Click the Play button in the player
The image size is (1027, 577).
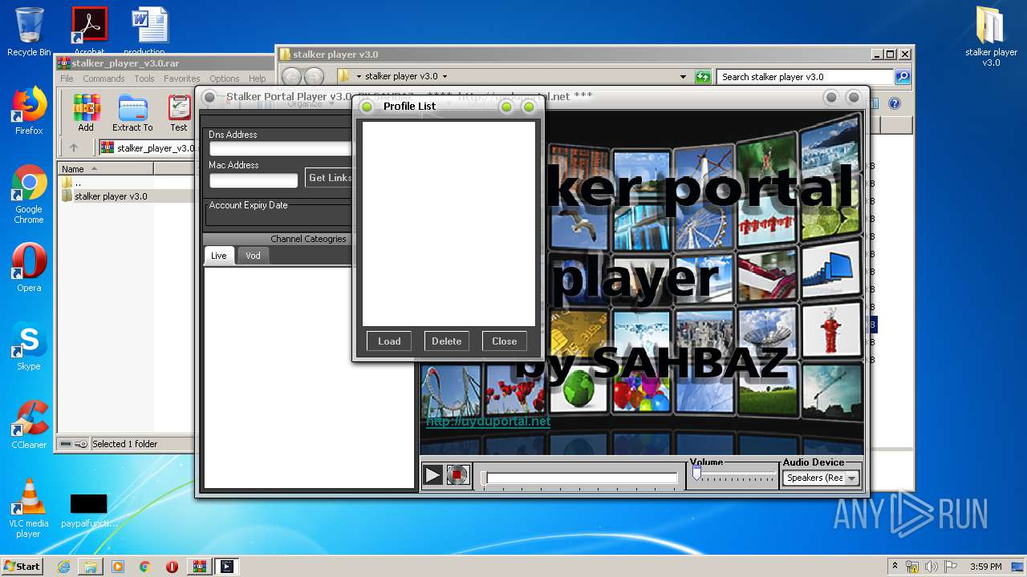432,475
